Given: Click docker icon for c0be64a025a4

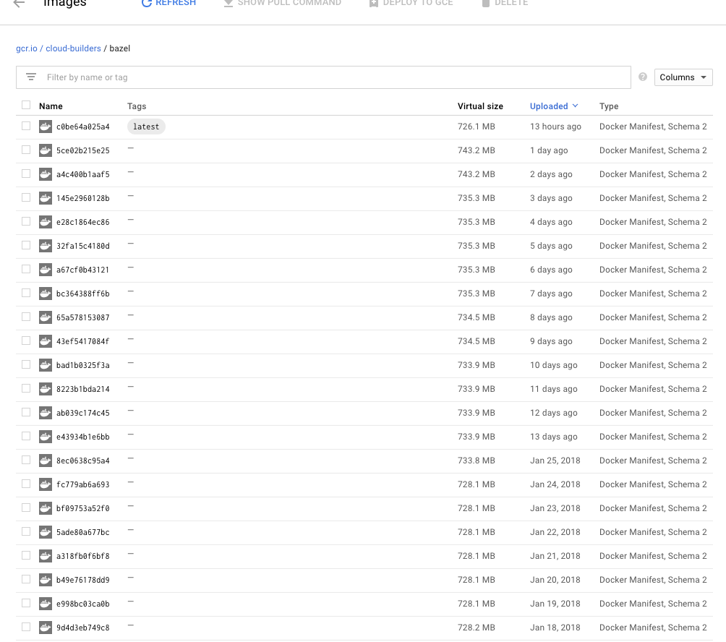Looking at the screenshot, I should (46, 127).
